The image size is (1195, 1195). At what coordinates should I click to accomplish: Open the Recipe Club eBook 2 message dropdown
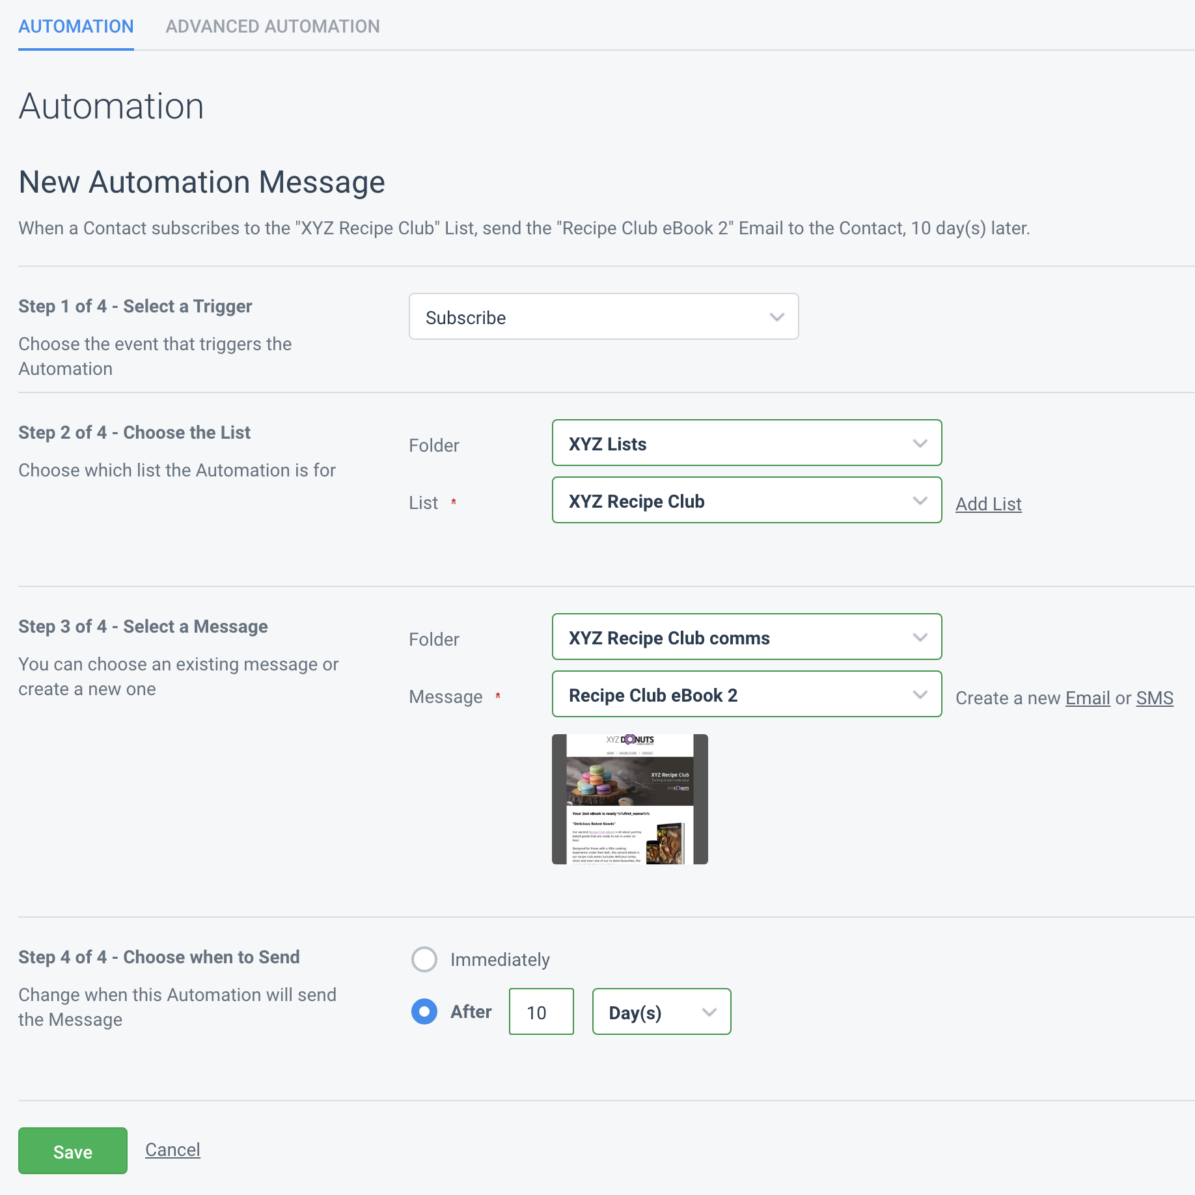(x=747, y=694)
